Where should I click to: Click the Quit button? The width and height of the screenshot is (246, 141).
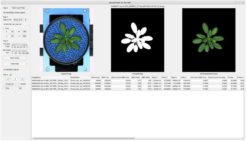click(x=20, y=88)
